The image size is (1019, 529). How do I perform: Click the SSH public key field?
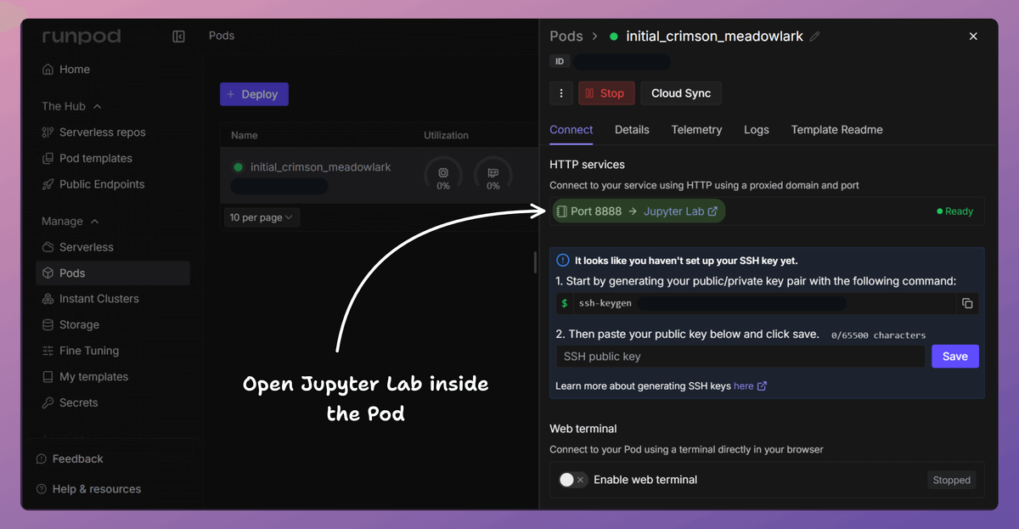click(740, 357)
